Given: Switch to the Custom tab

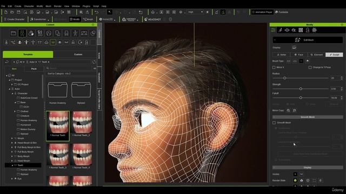Looking at the screenshot, I should (x=78, y=54).
